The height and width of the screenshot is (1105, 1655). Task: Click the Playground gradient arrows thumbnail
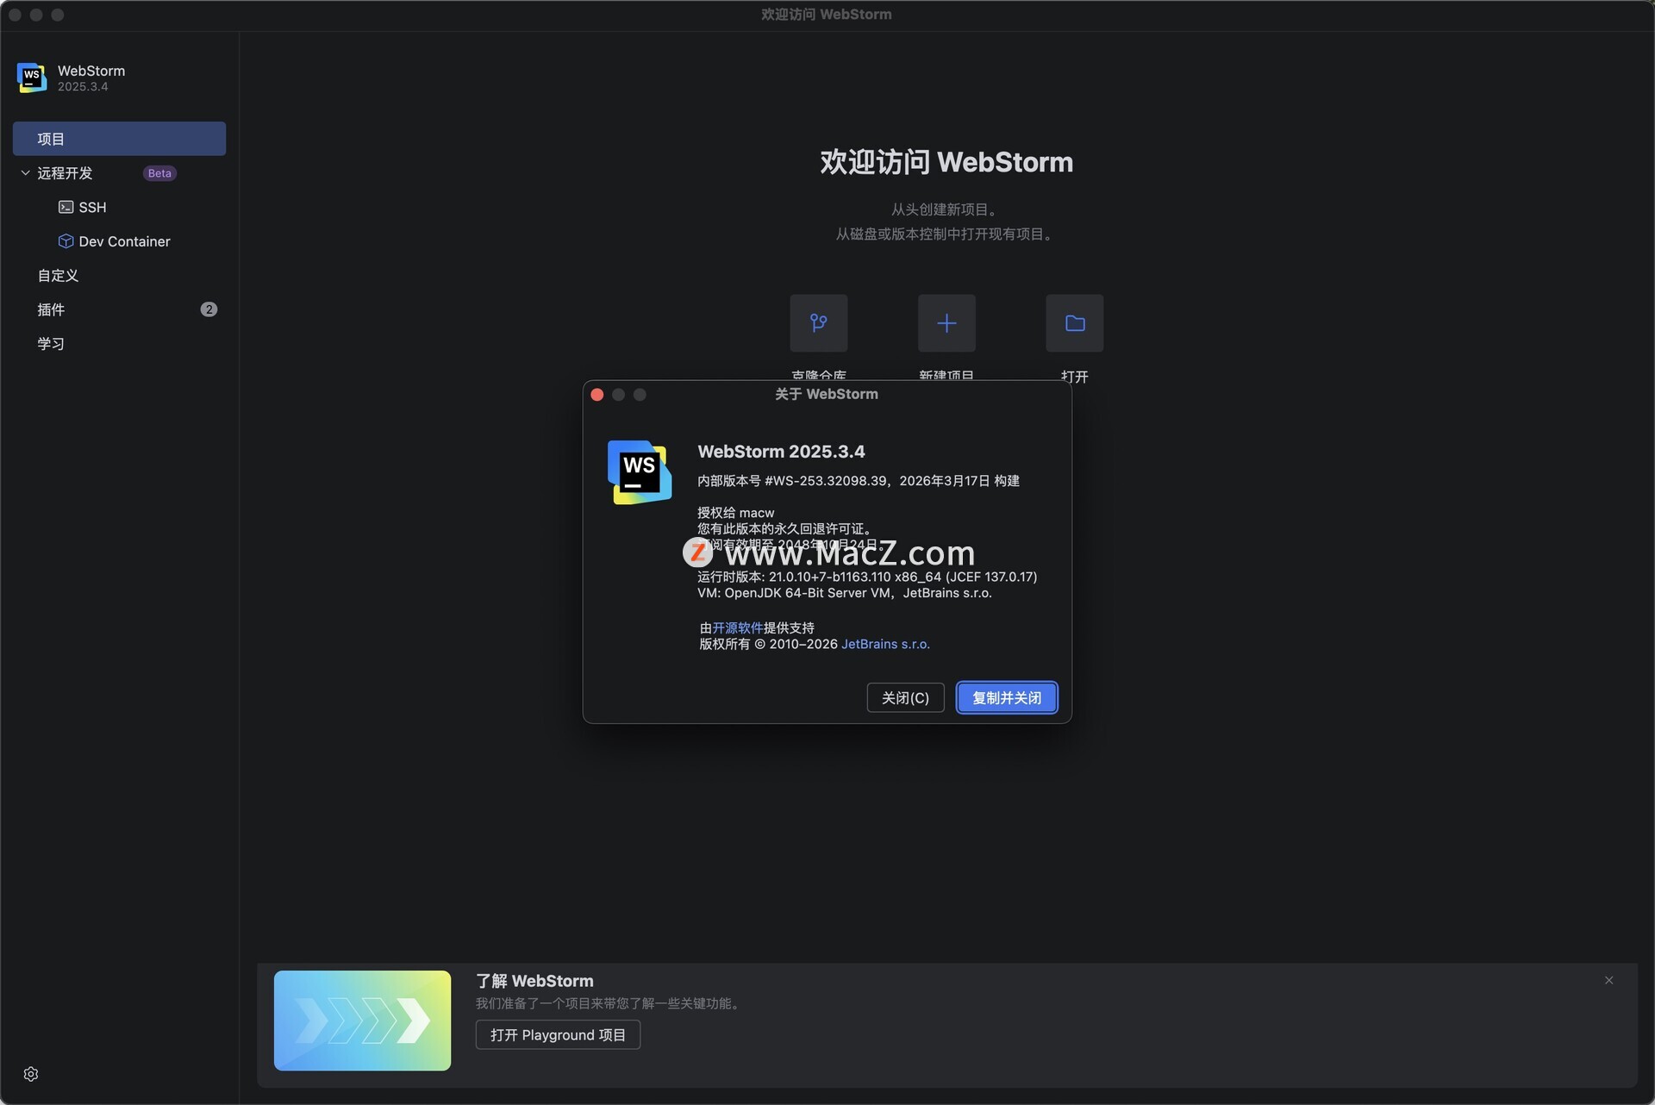(362, 1021)
